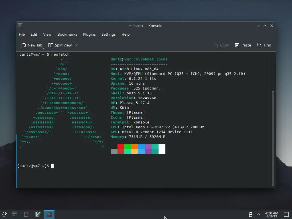Click the CPU Intel Xeon E5-2697 line

[x=157, y=127]
